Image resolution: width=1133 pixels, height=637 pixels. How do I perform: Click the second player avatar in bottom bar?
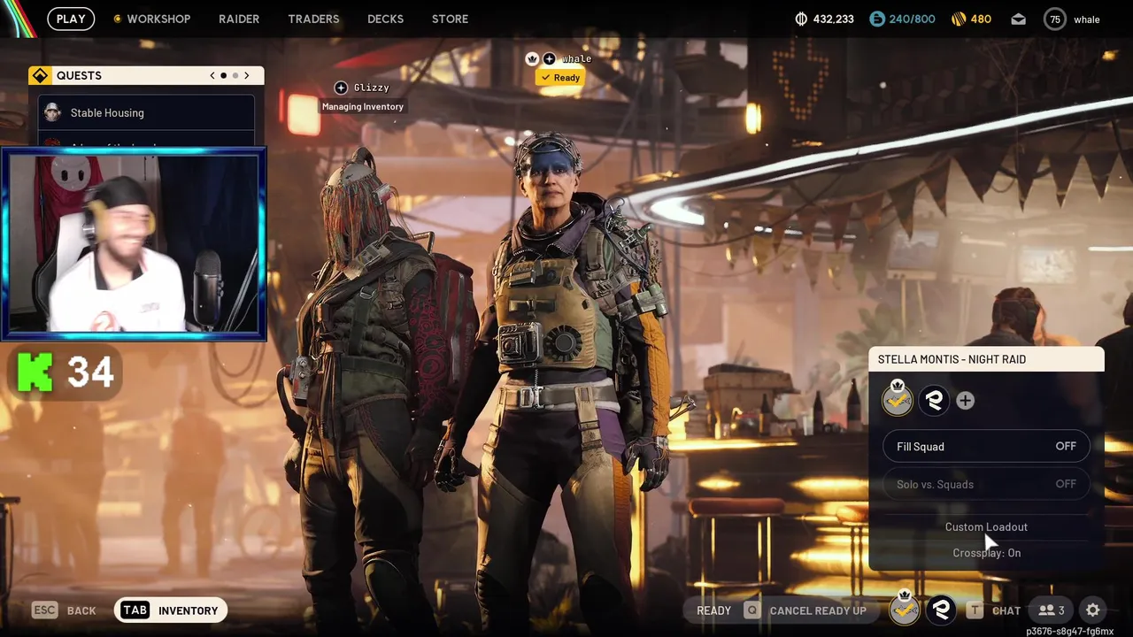click(941, 610)
